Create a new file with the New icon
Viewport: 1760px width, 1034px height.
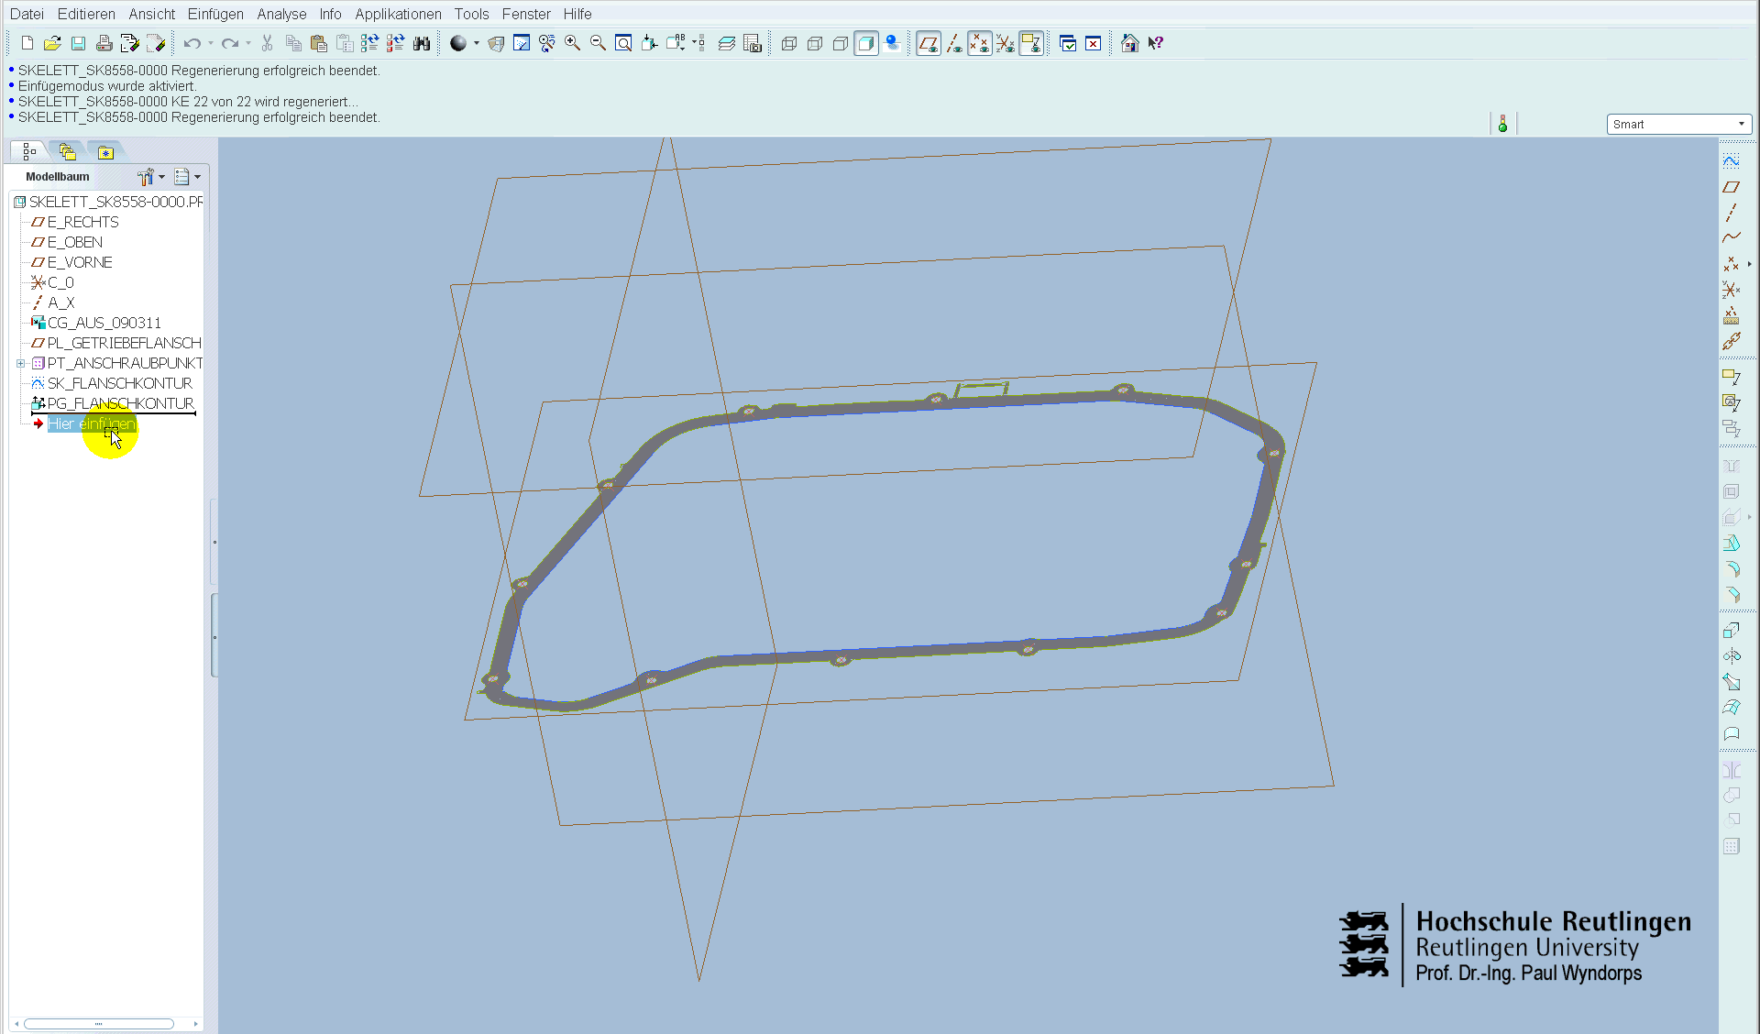(x=27, y=43)
